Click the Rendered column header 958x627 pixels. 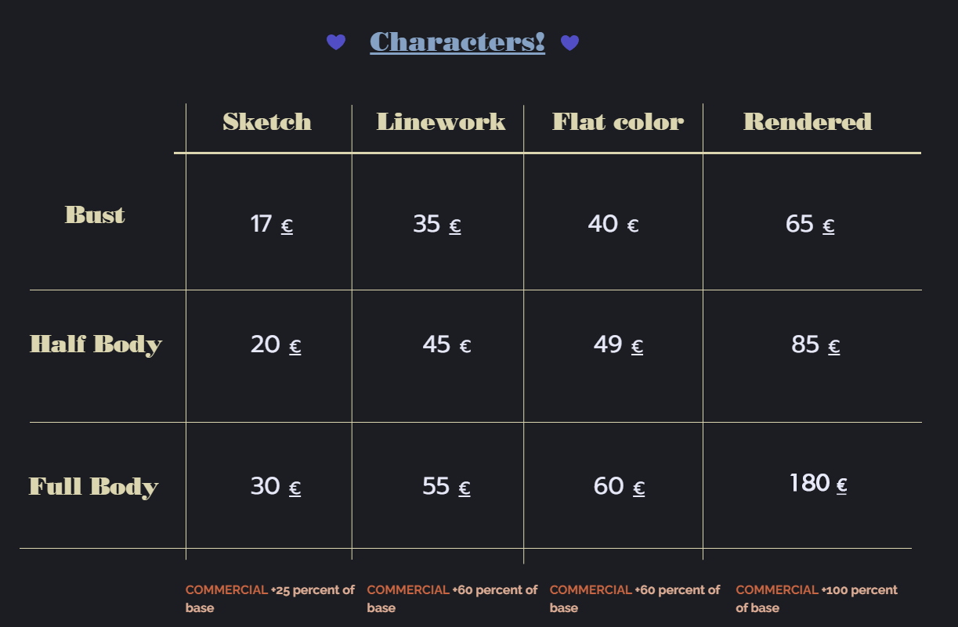tap(808, 121)
